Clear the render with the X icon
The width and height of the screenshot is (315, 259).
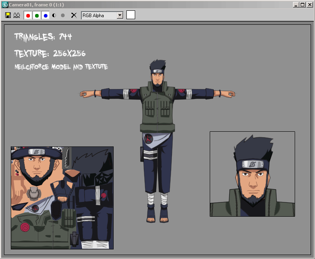pyautogui.click(x=74, y=15)
